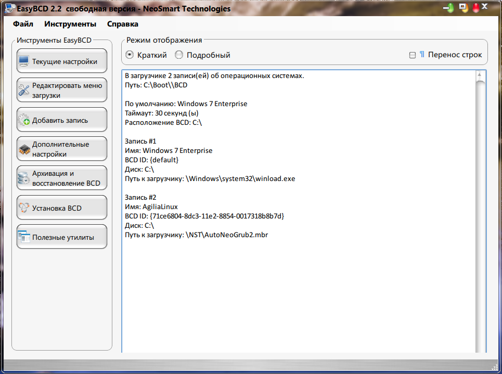Open the Инструменты menu
This screenshot has height=374, width=502.
coord(70,24)
